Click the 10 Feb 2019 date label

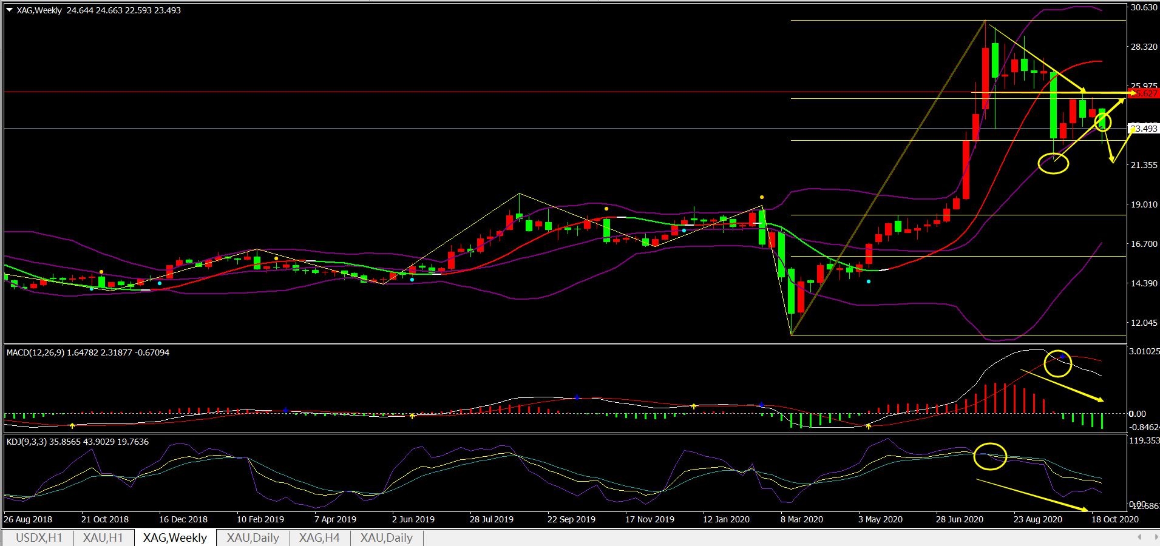260,519
